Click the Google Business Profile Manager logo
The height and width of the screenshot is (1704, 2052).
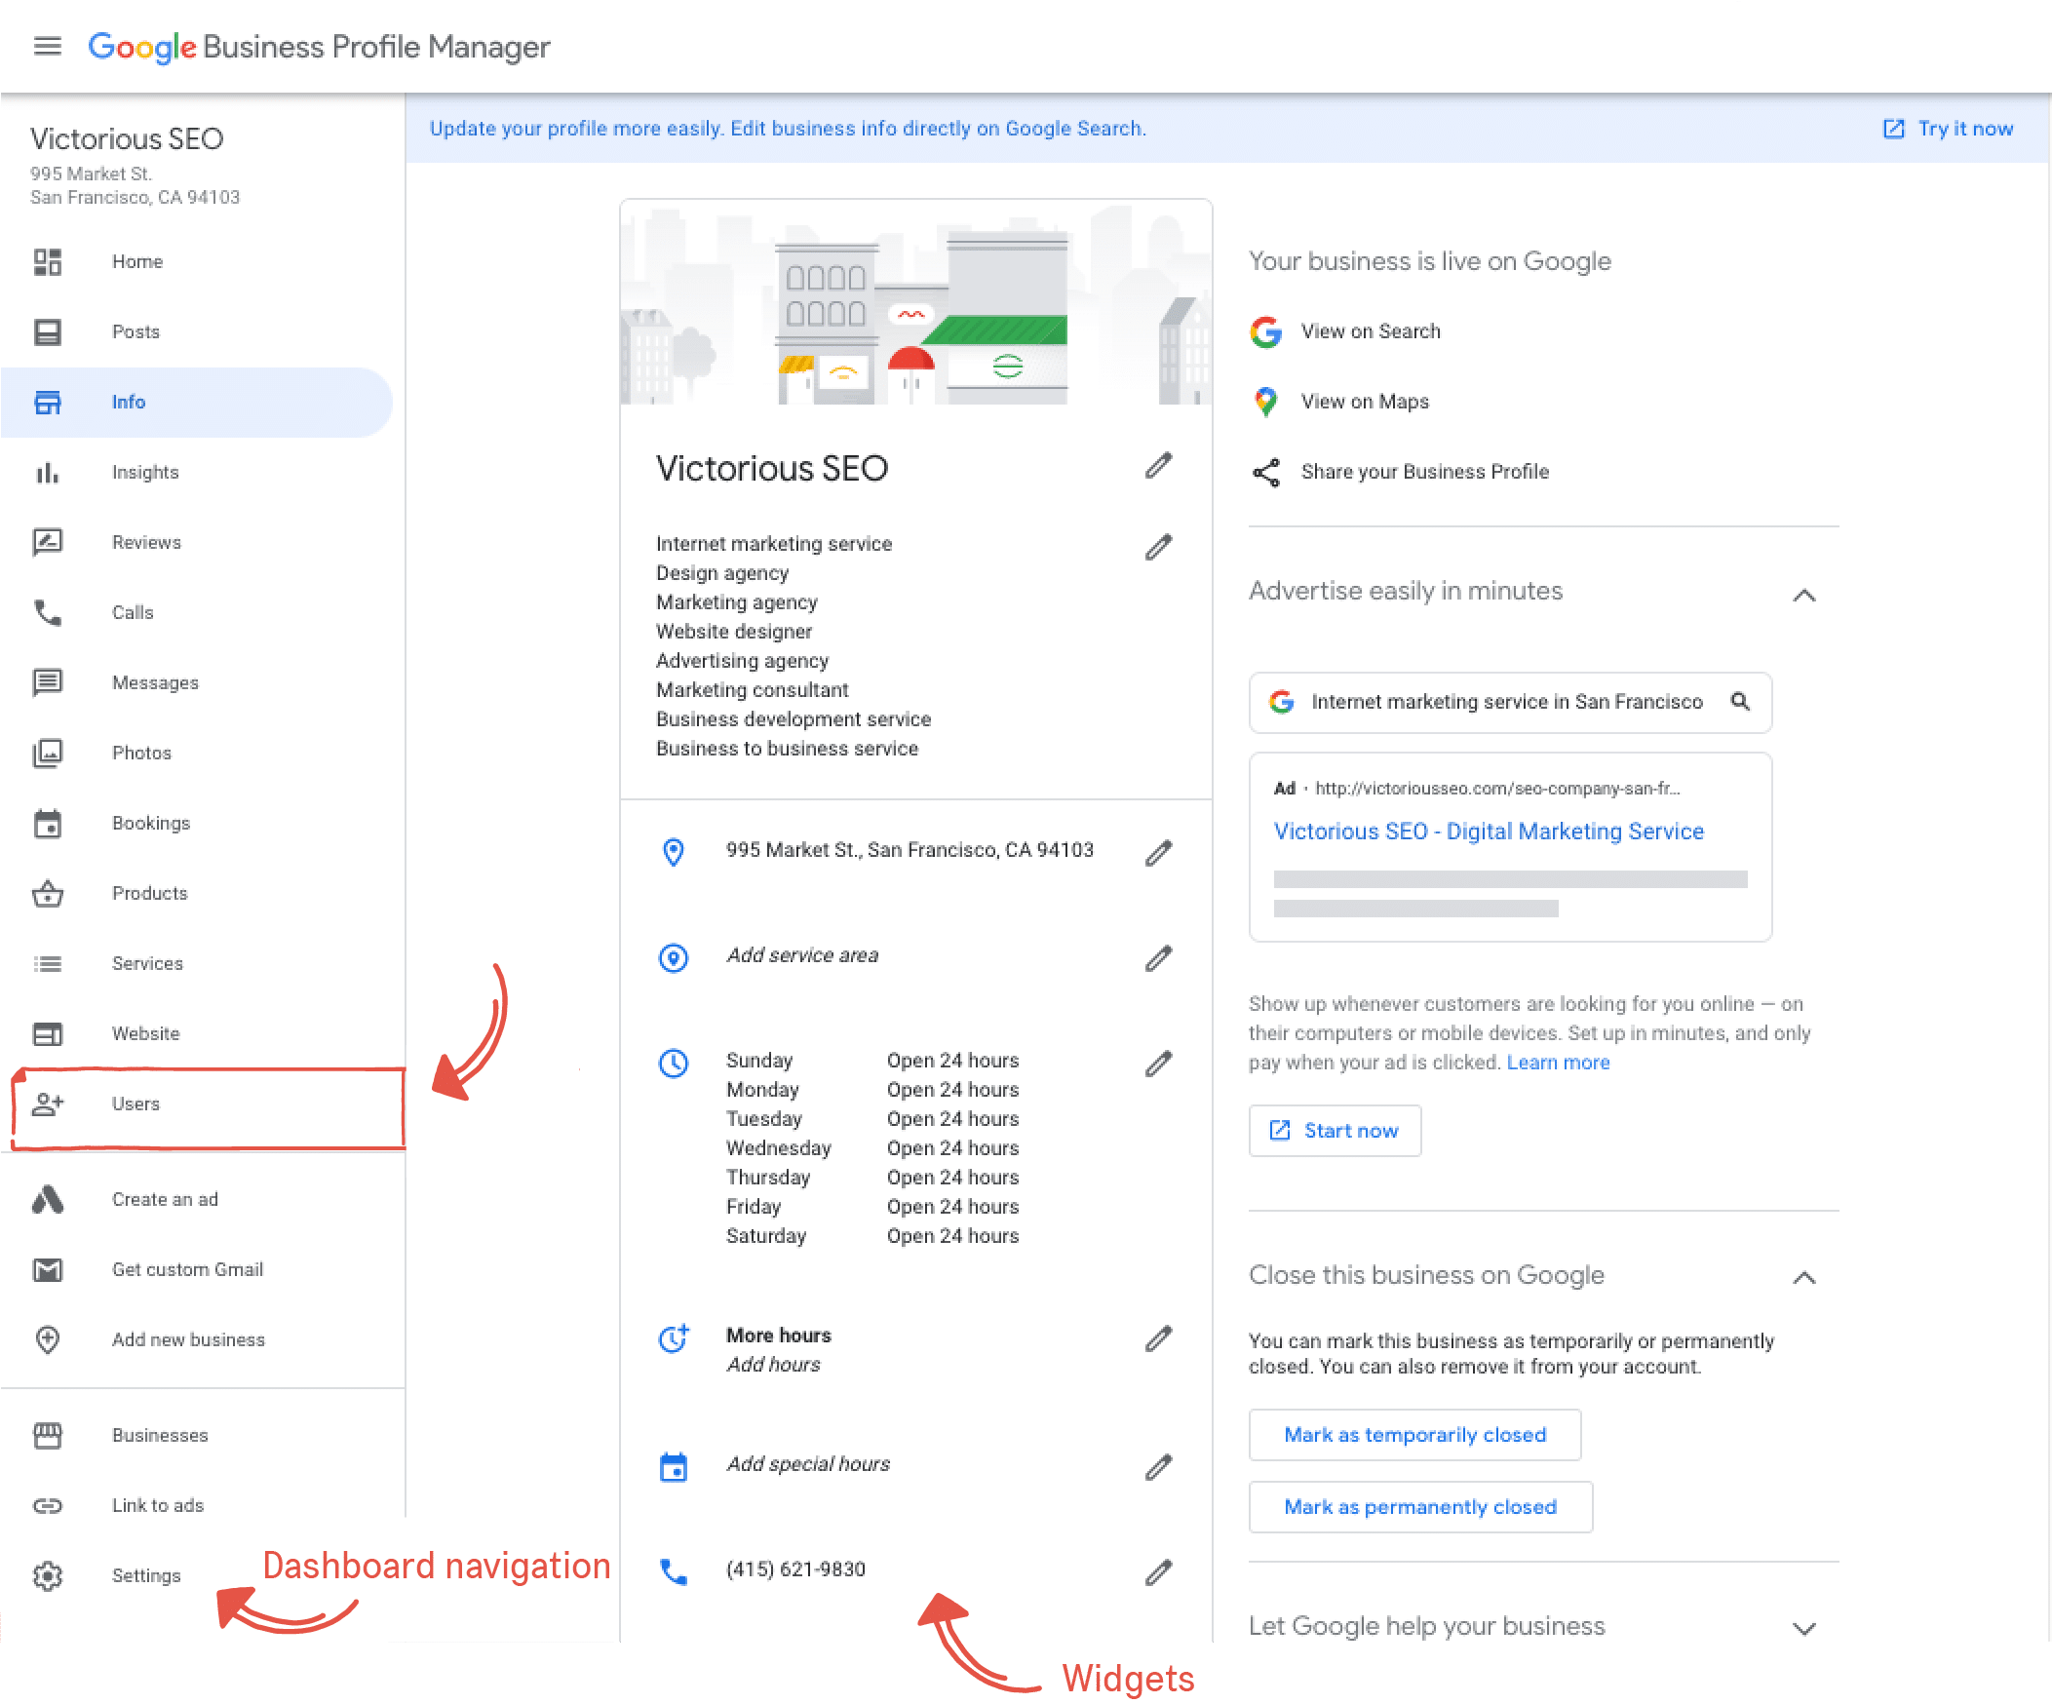point(319,47)
